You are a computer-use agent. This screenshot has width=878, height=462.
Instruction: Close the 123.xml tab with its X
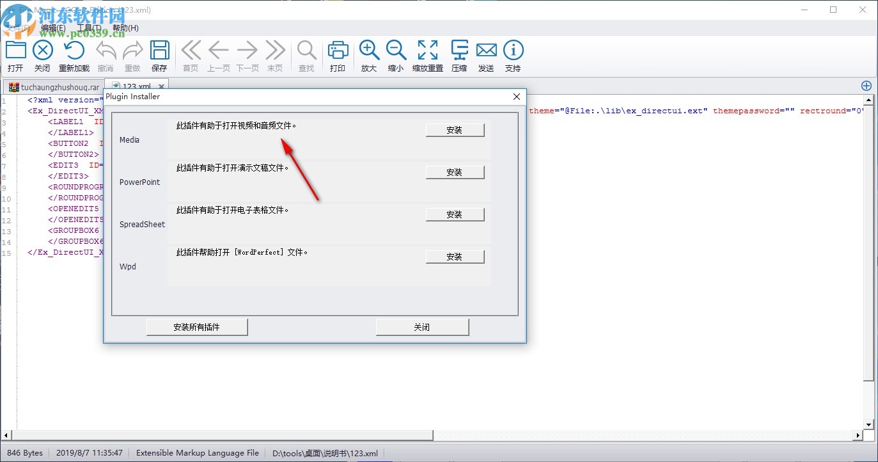(x=162, y=86)
